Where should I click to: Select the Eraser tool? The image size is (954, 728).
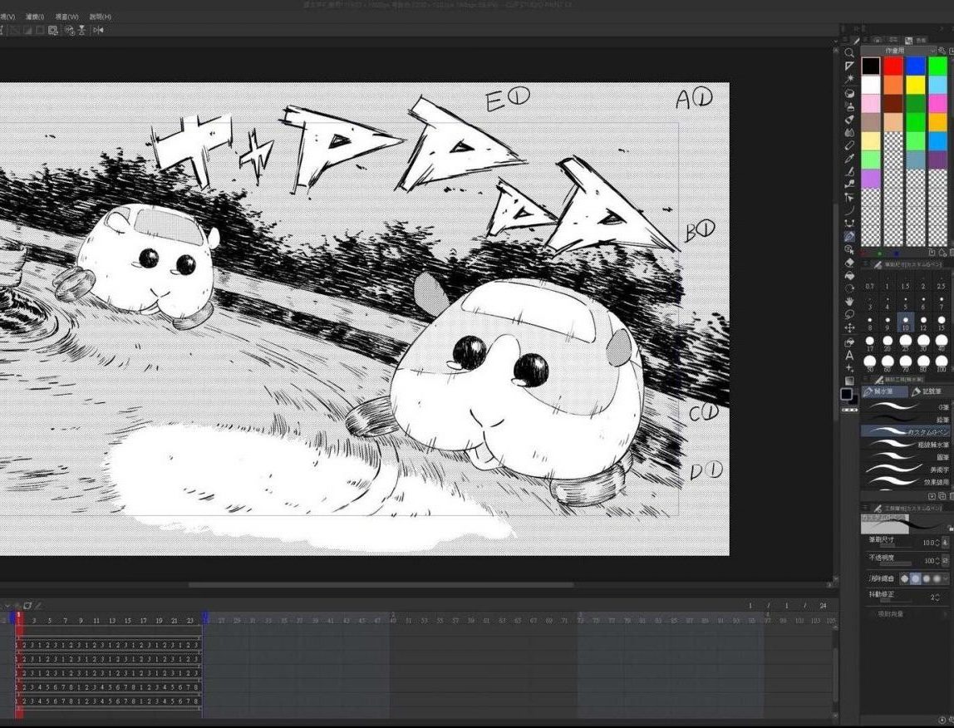(x=849, y=263)
